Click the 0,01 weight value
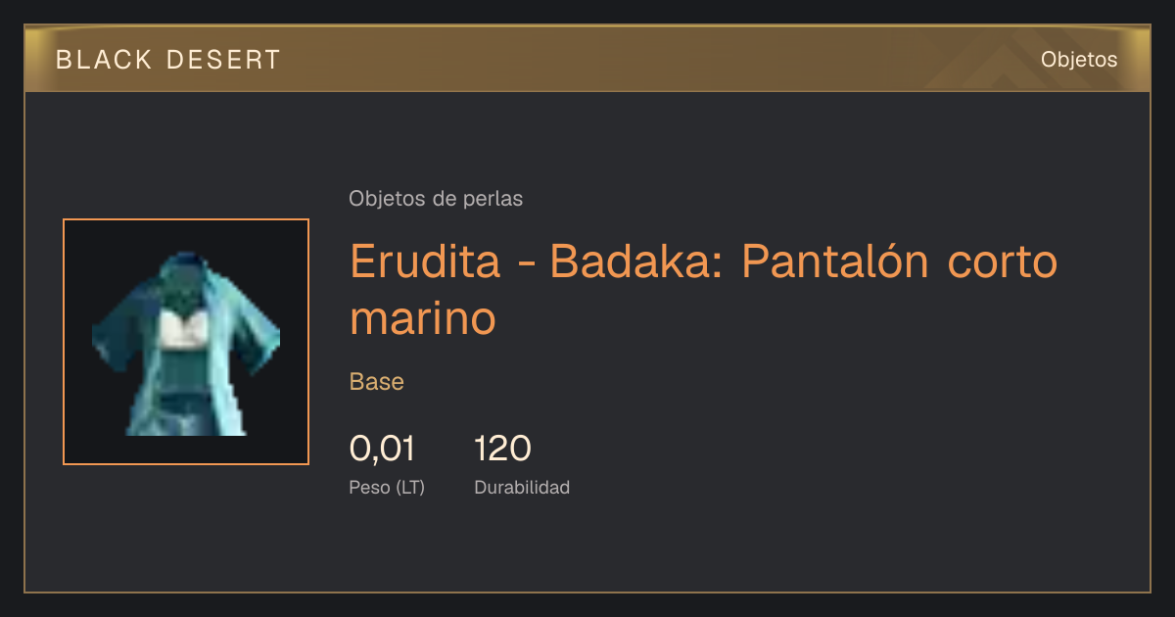The height and width of the screenshot is (617, 1175). [x=382, y=449]
